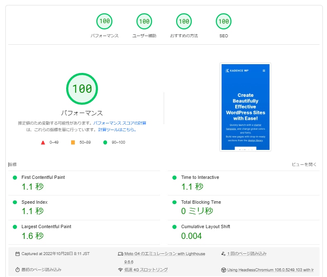Image resolution: width=327 pixels, height=277 pixels.
Task: Click the Kadence WP page screenshot thumbnail
Action: pyautogui.click(x=245, y=107)
